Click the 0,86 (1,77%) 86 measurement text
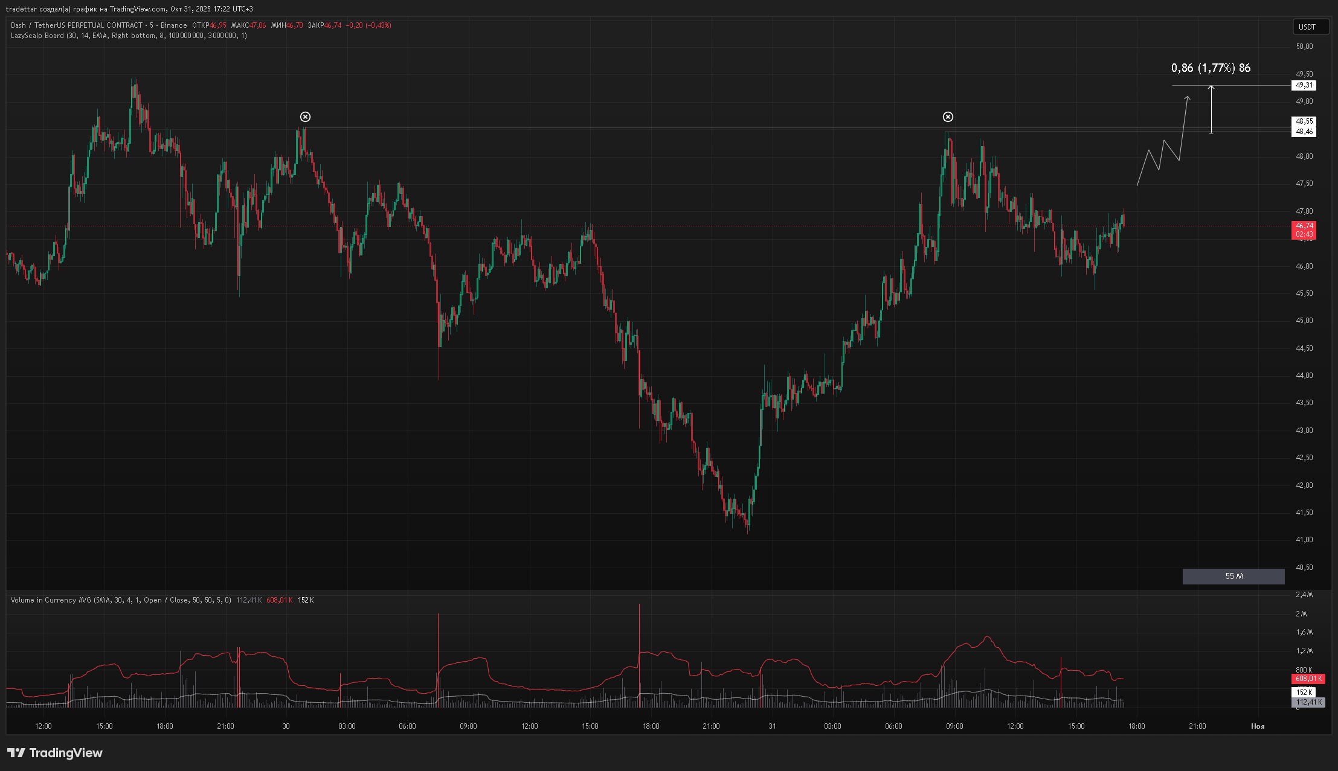 click(1211, 68)
